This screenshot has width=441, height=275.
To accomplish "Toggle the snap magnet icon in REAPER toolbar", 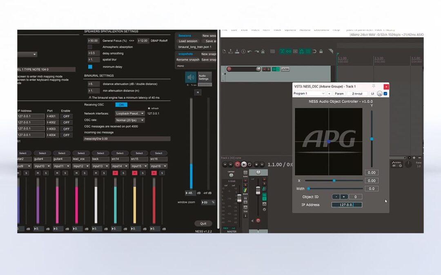I will tap(314, 51).
